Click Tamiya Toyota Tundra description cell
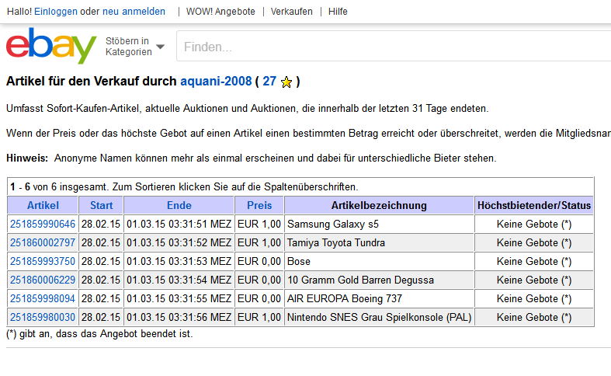The width and height of the screenshot is (611, 376). point(379,242)
